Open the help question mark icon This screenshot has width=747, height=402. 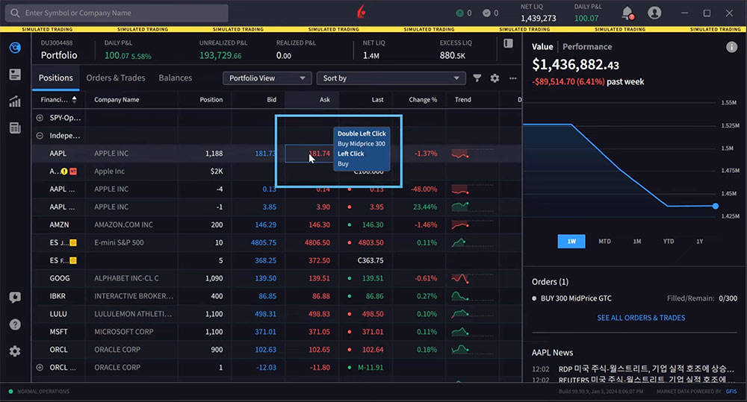[15, 324]
